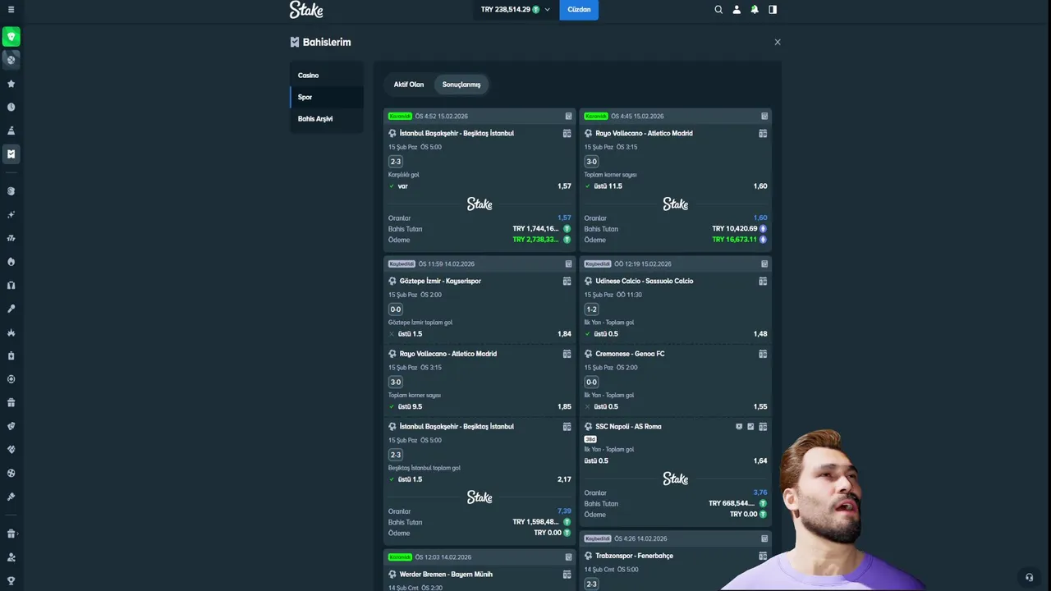Image resolution: width=1051 pixels, height=591 pixels.
Task: Click the 1-2 score badge under Udinese Calcio
Action: tap(591, 309)
